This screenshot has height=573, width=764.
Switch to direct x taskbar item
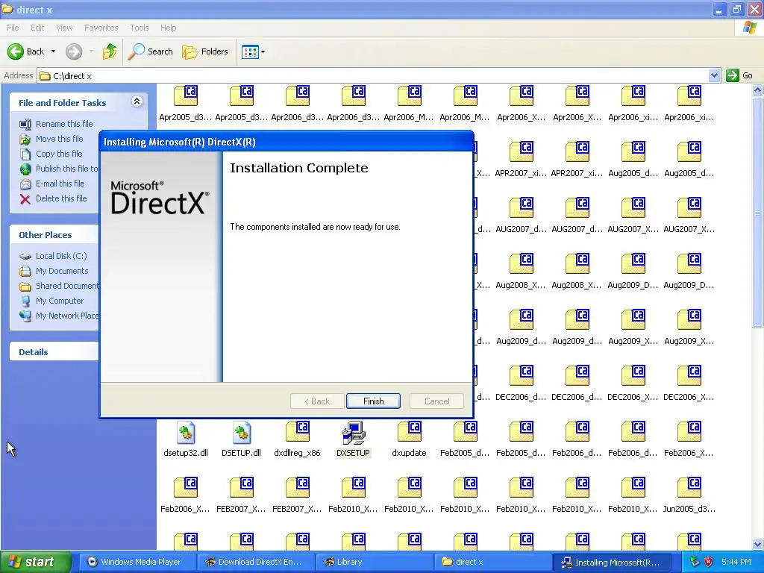click(492, 563)
